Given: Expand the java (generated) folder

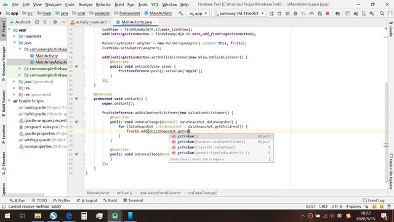Looking at the screenshot, I should 14,81.
